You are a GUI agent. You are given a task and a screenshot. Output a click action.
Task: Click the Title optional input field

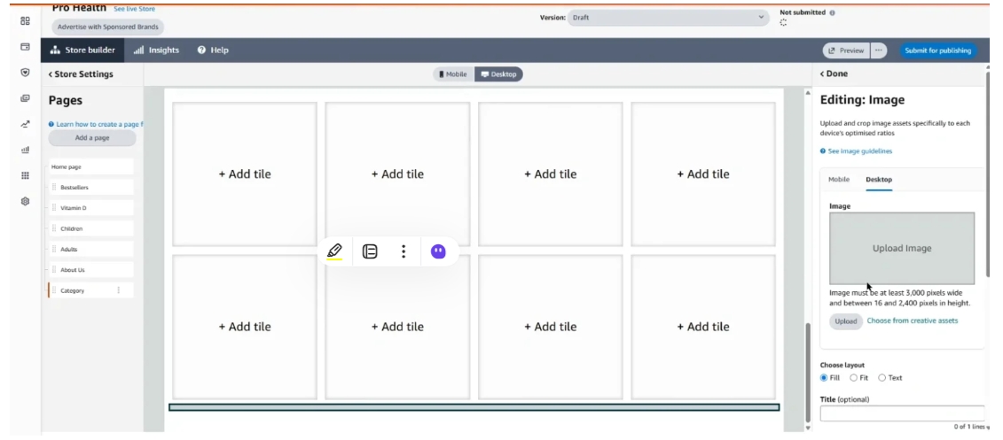coord(902,413)
